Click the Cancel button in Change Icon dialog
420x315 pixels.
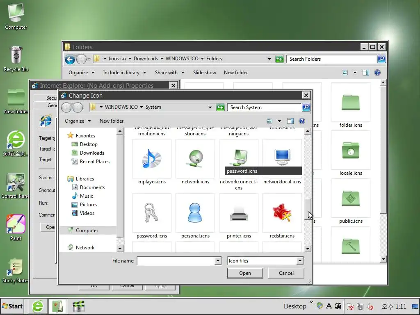click(286, 273)
